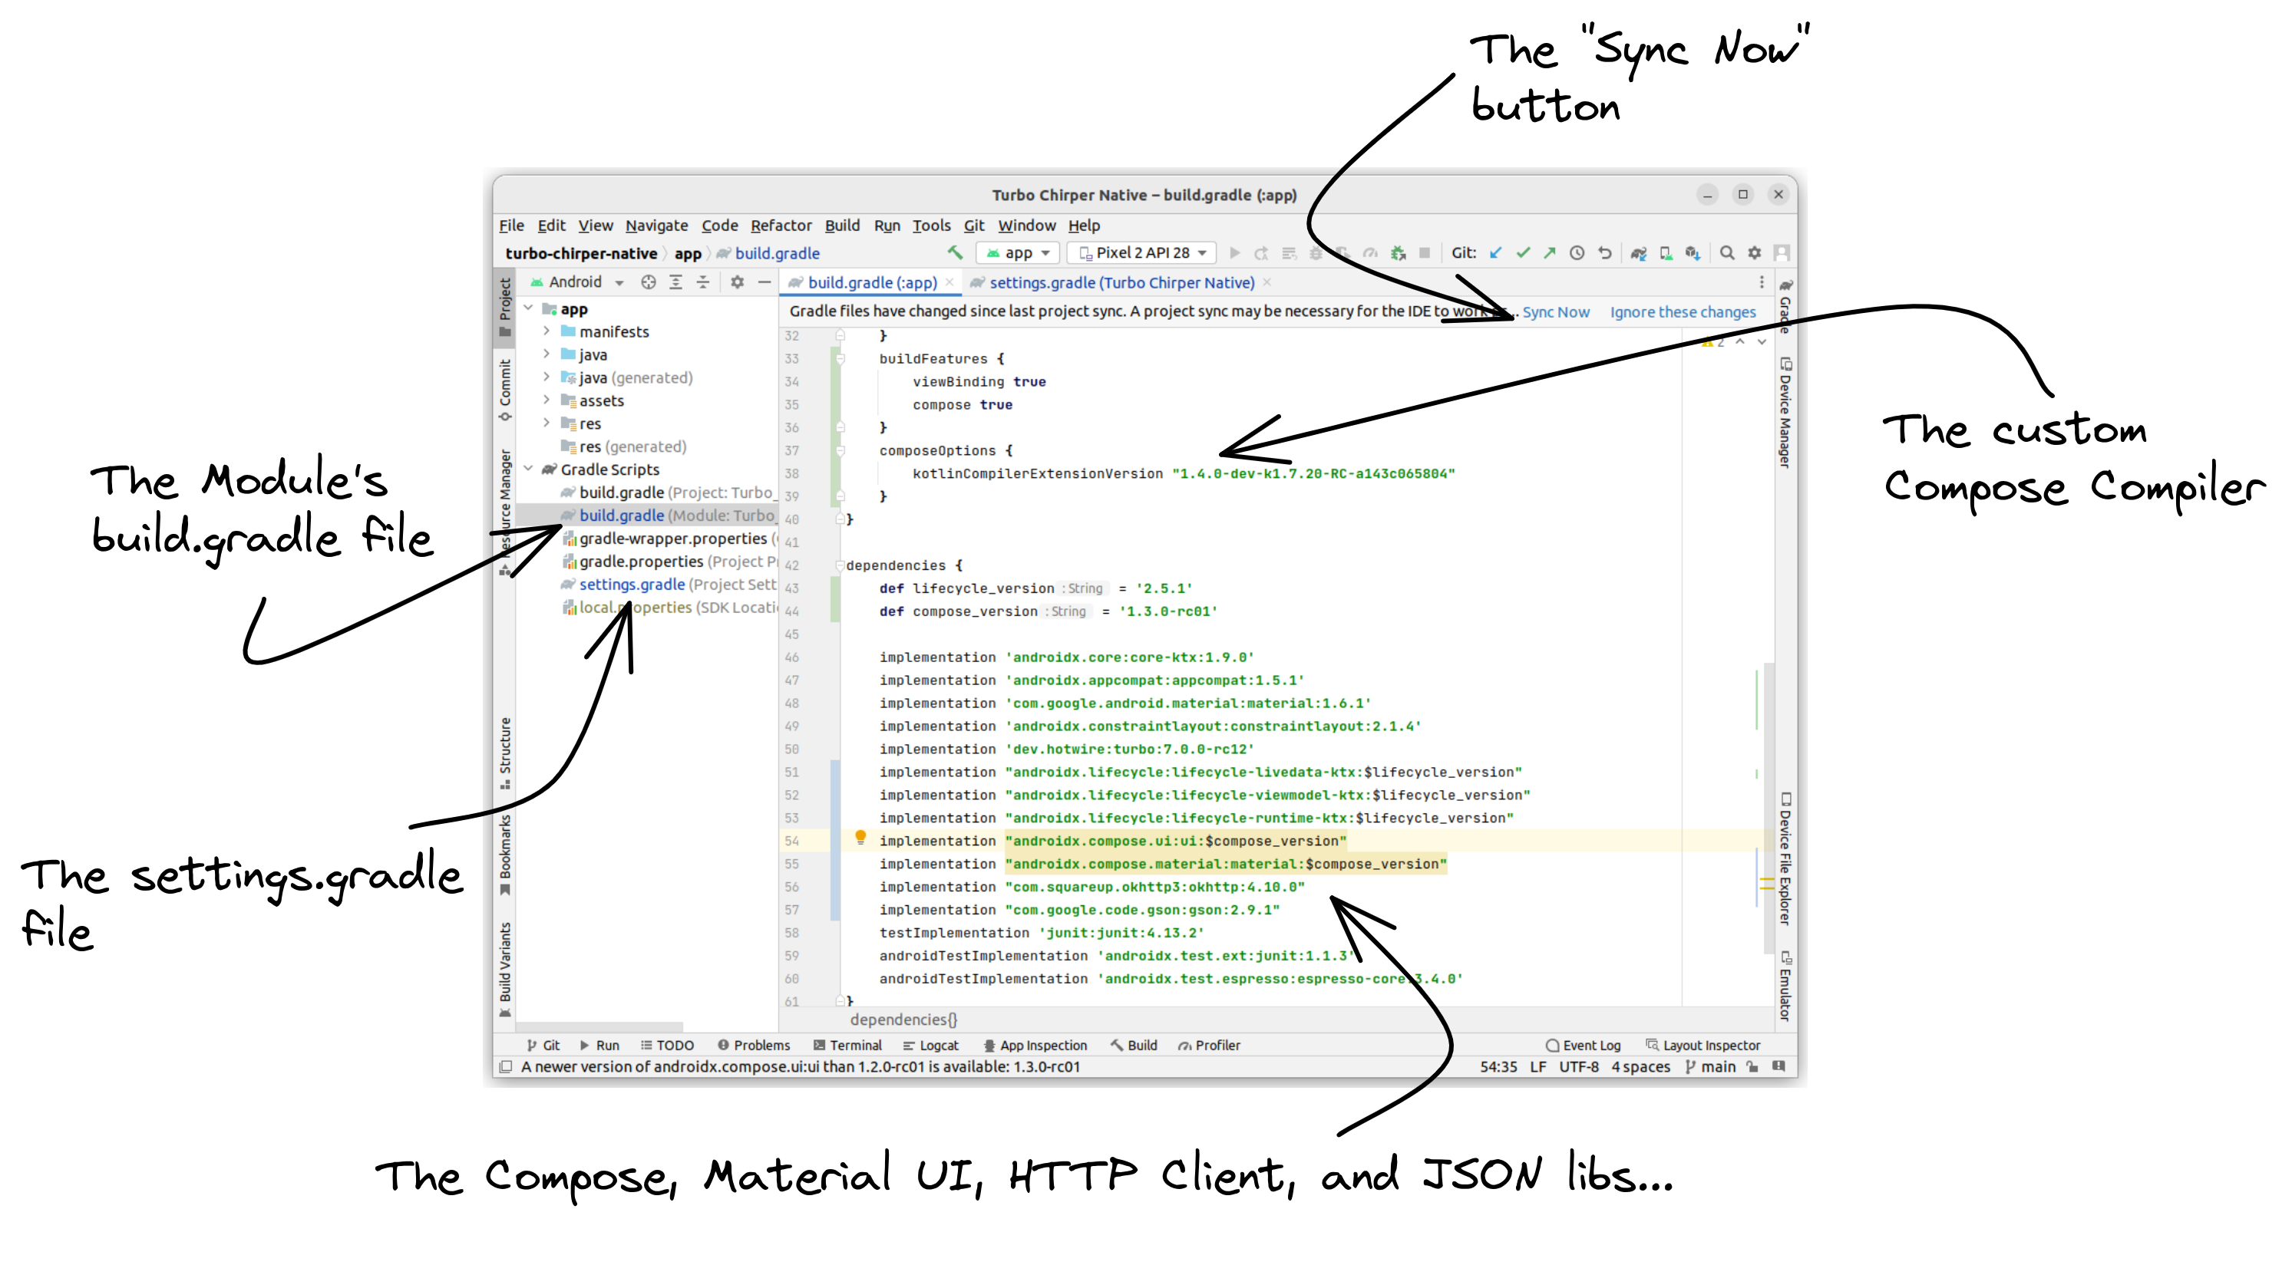The height and width of the screenshot is (1288, 2292).
Task: Click the Search Everywhere magnifier icon
Action: (x=1727, y=252)
